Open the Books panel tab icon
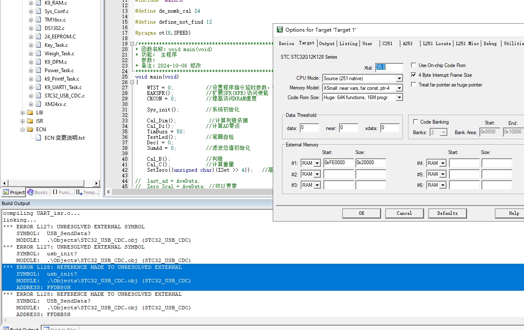This screenshot has width=524, height=330. pyautogui.click(x=30, y=192)
